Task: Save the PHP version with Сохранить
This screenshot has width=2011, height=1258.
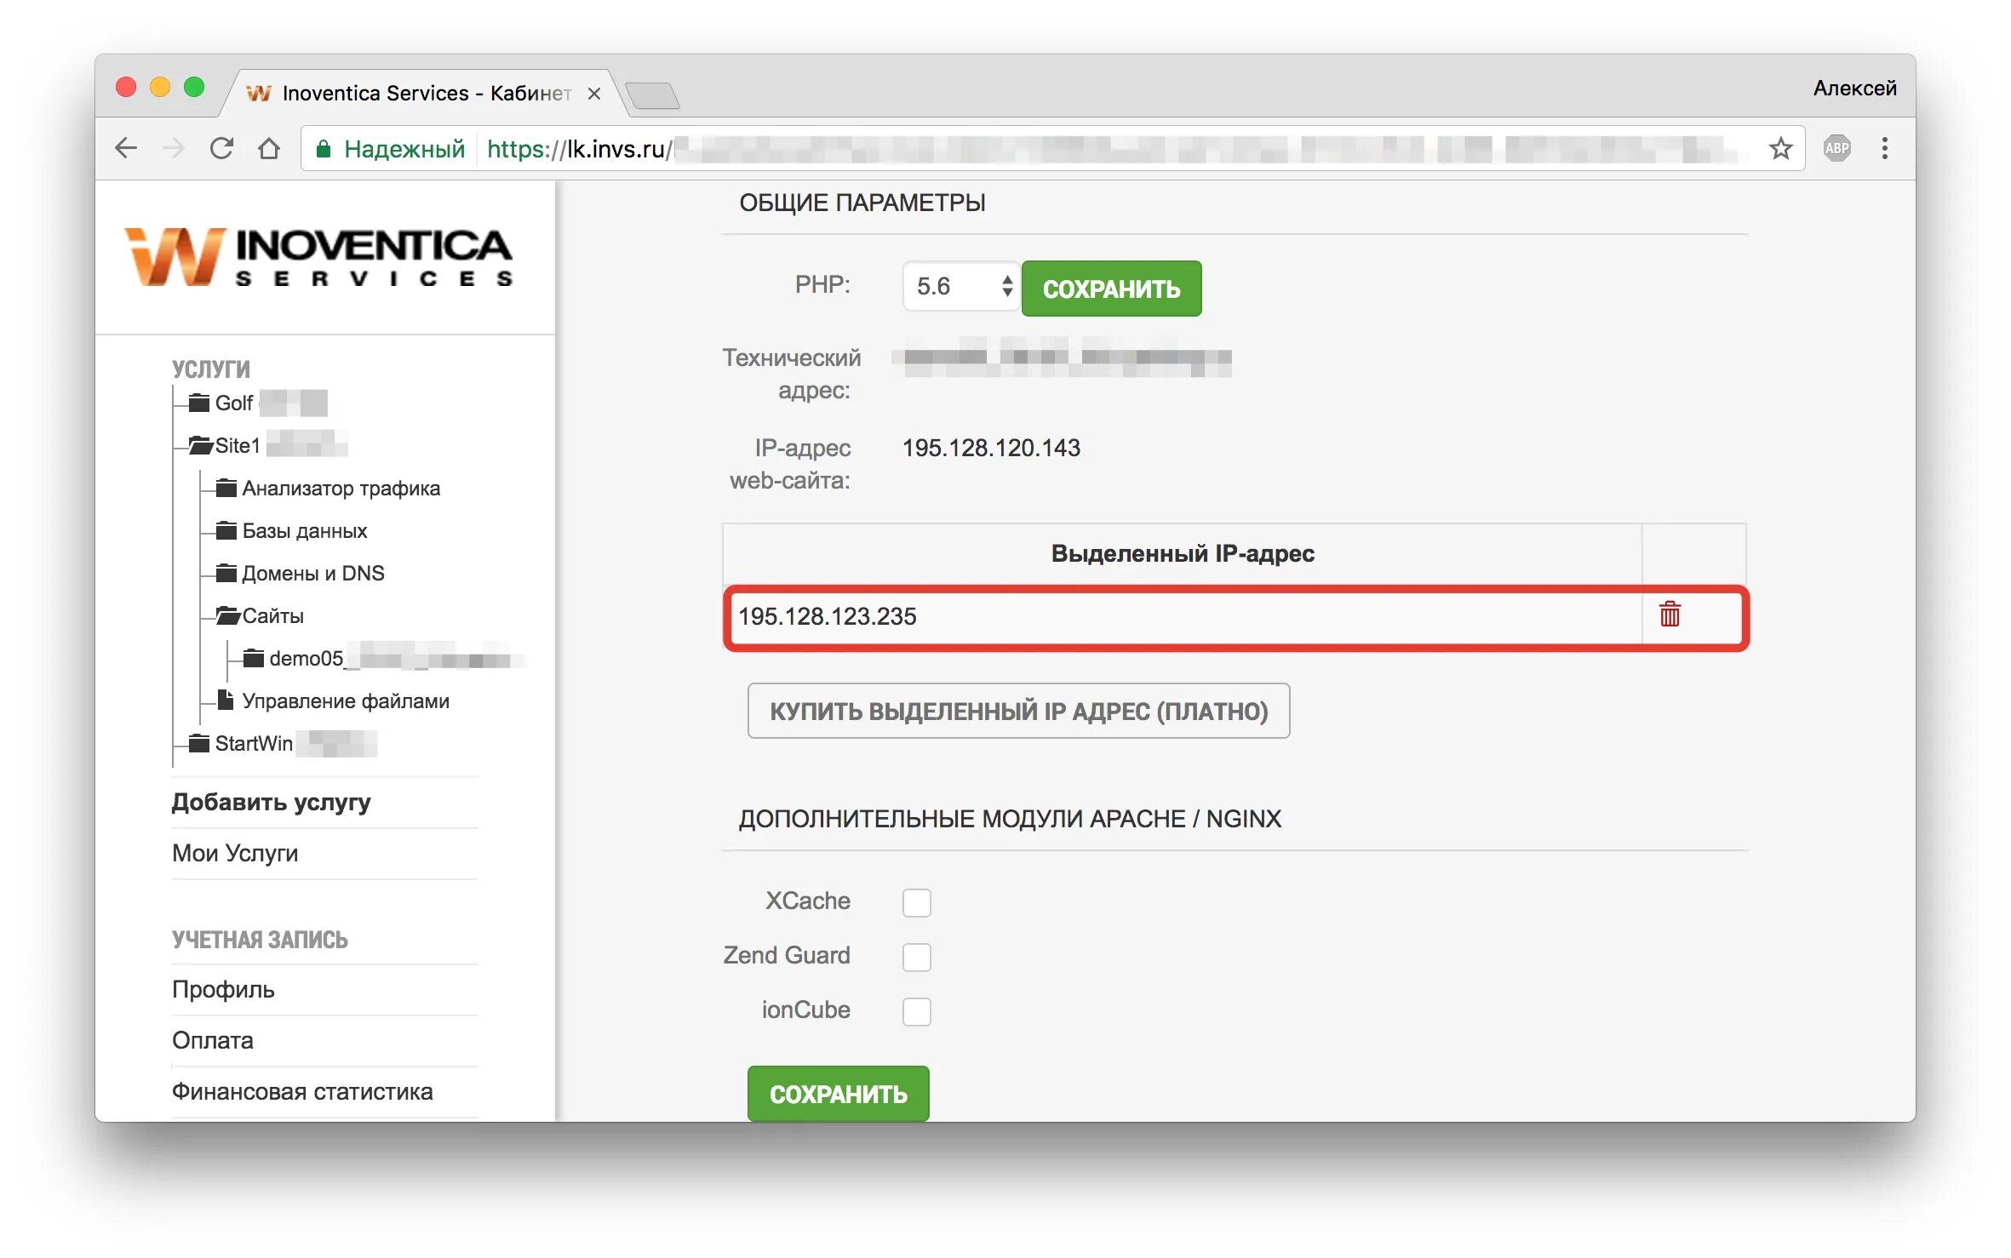Action: tap(1111, 289)
